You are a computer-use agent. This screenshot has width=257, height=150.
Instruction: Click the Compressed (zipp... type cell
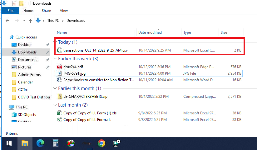(200, 96)
